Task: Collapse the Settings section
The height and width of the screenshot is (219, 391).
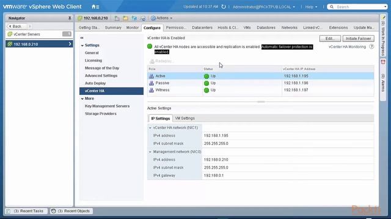Action: [x=82, y=46]
